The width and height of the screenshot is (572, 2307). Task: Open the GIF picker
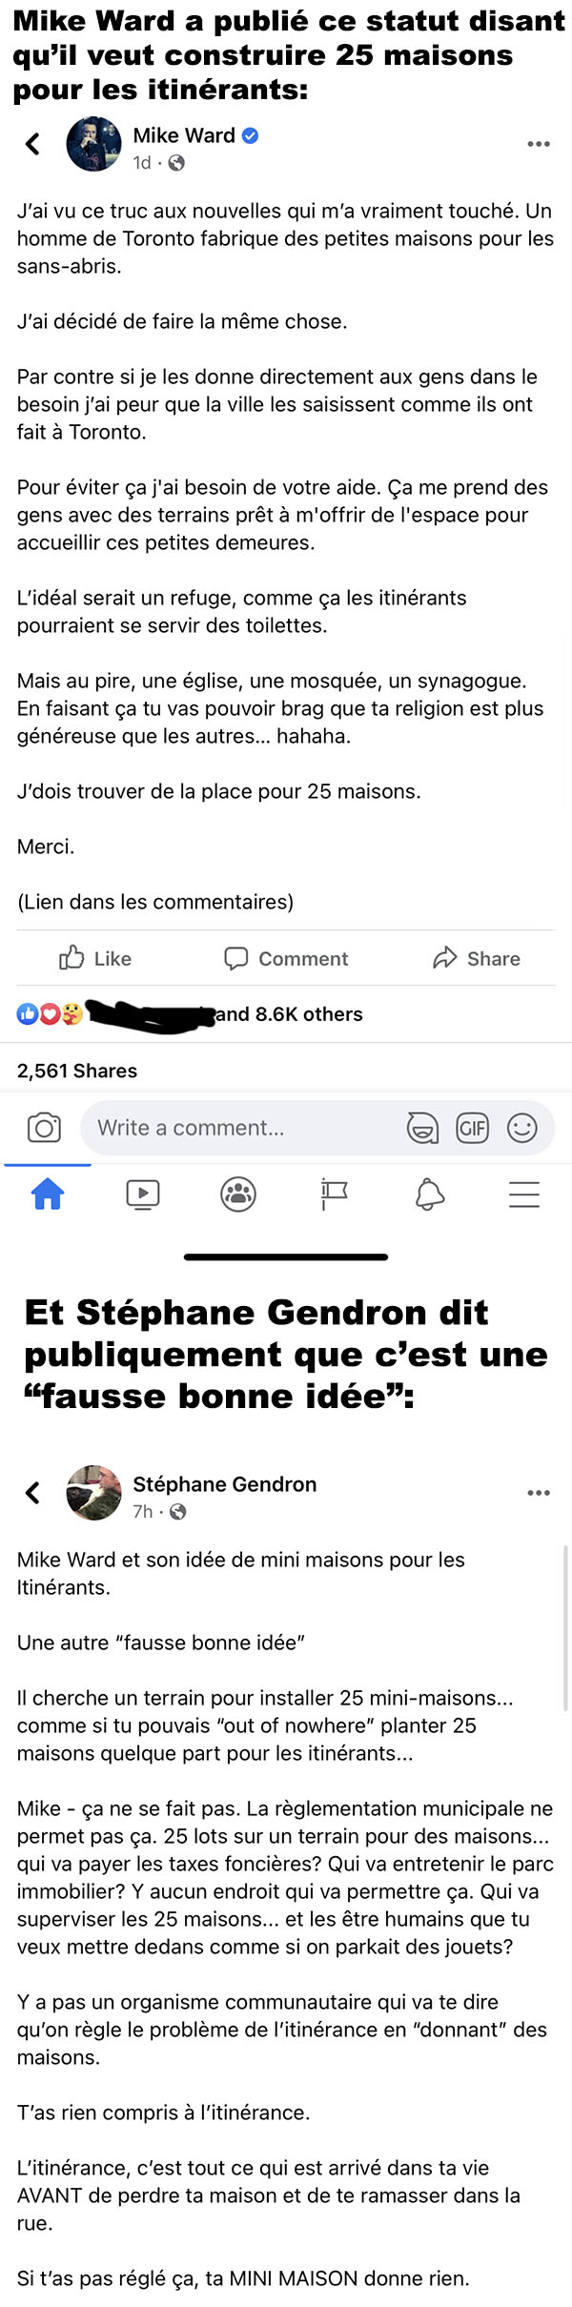point(473,1128)
